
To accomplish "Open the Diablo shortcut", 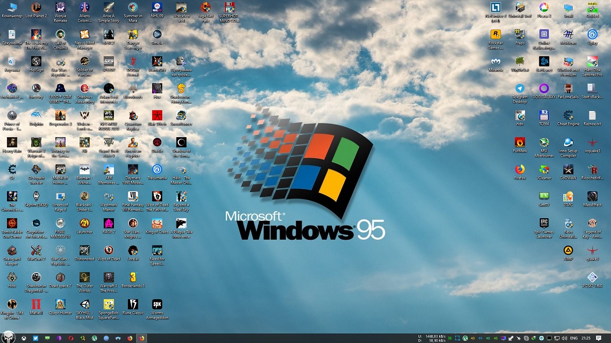I will click(157, 145).
